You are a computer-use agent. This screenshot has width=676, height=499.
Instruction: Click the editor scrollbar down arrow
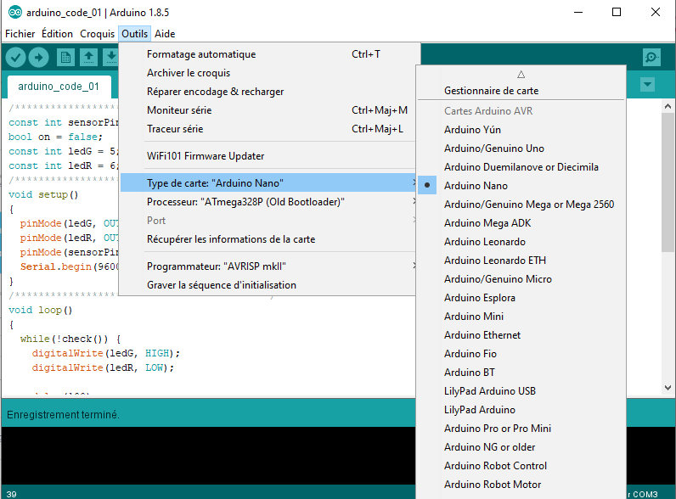tap(668, 387)
